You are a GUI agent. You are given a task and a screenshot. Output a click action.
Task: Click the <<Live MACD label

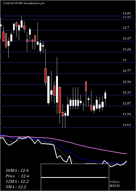coord(115,184)
